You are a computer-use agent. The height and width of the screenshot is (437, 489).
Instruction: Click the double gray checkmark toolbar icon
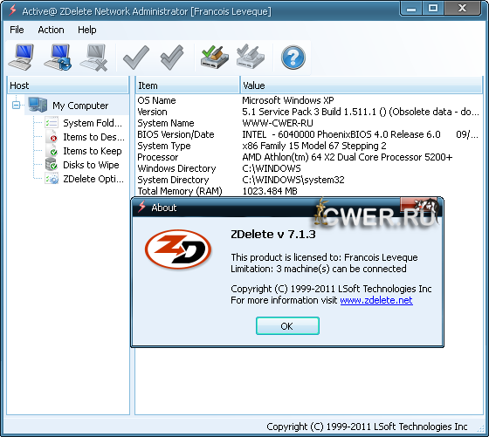[172, 58]
